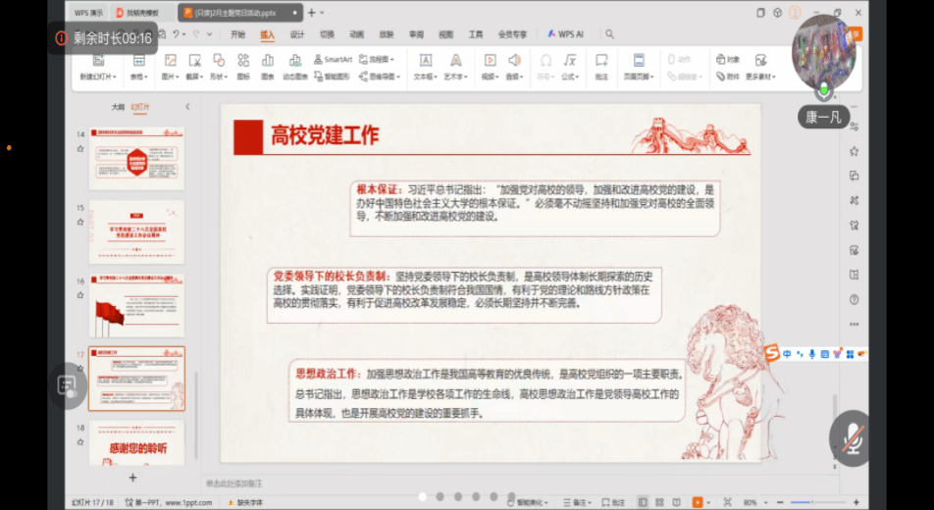The image size is (934, 510).
Task: Switch to the Outline (大纲) pane tab
Action: pyautogui.click(x=117, y=107)
